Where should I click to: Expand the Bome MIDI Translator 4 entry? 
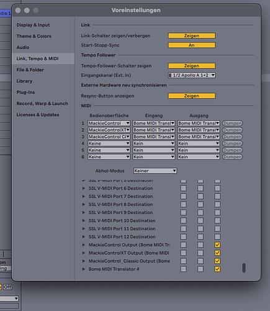[x=84, y=269]
